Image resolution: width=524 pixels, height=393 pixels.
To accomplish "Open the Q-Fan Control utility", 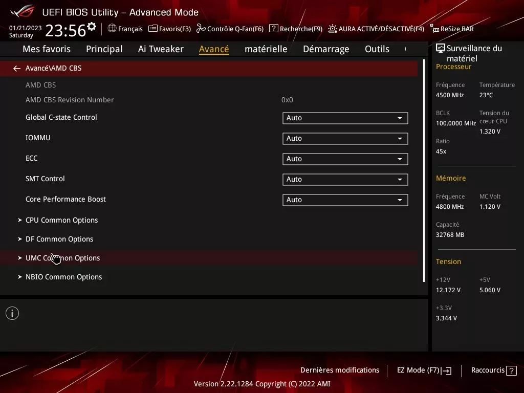I will (230, 29).
